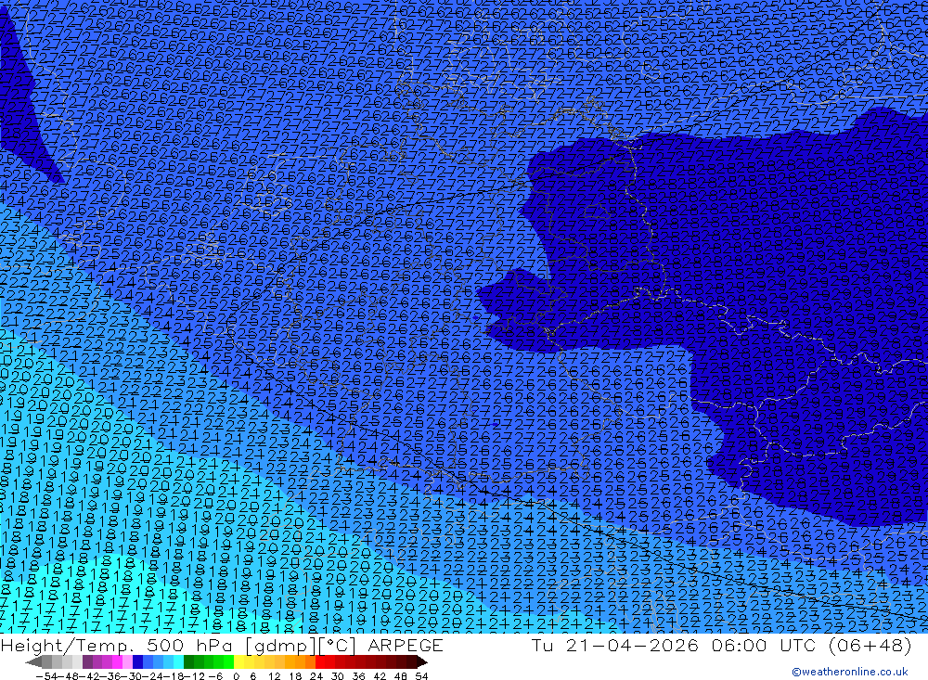Pick the bright cyan legend swatch
This screenshot has height=680, width=928.
178,662
